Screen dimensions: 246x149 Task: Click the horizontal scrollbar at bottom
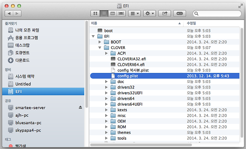(141, 145)
